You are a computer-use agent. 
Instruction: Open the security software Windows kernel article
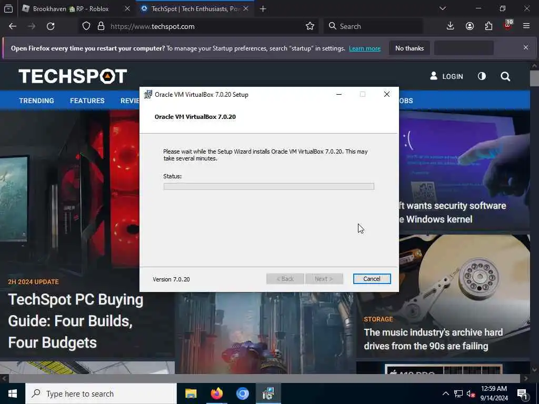click(452, 213)
